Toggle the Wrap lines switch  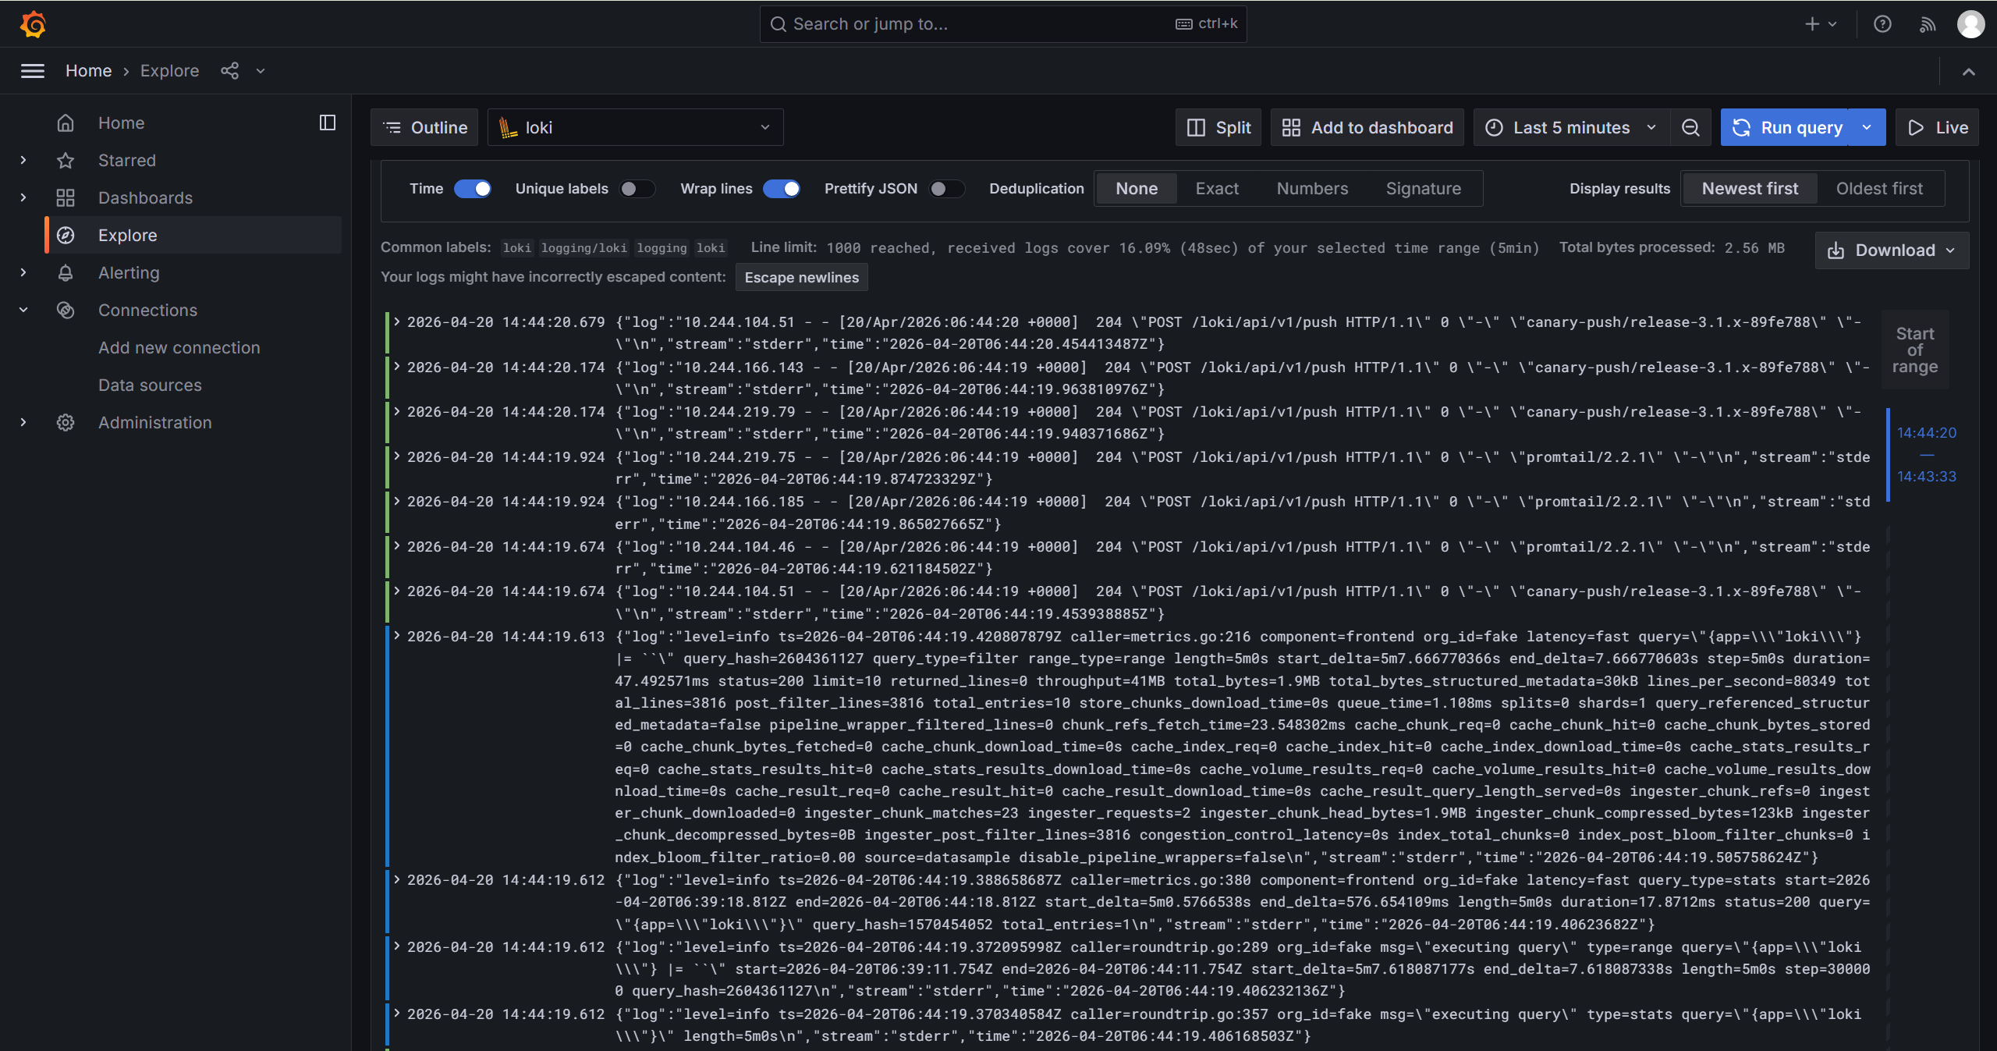click(x=782, y=189)
